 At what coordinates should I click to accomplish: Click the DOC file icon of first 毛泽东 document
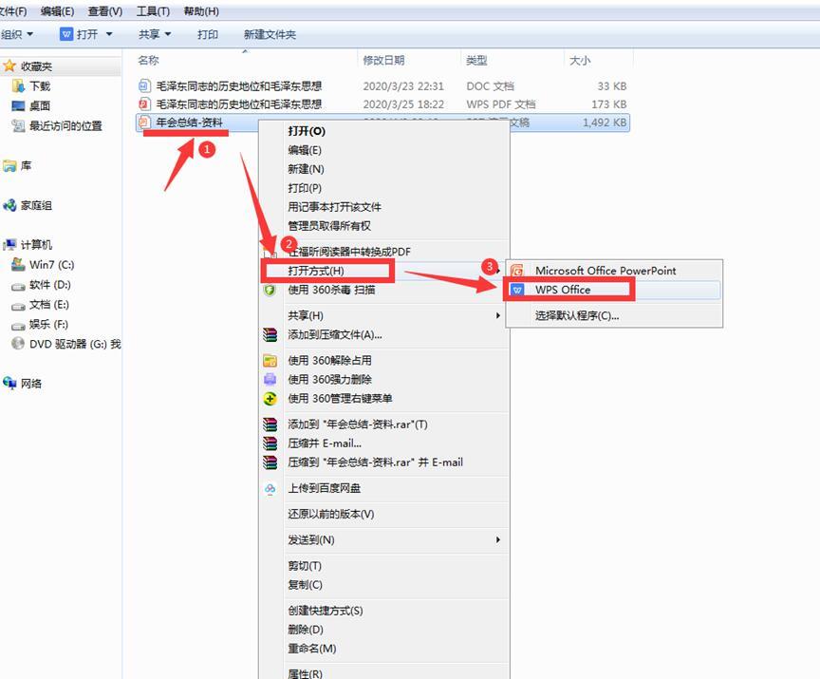click(x=144, y=85)
